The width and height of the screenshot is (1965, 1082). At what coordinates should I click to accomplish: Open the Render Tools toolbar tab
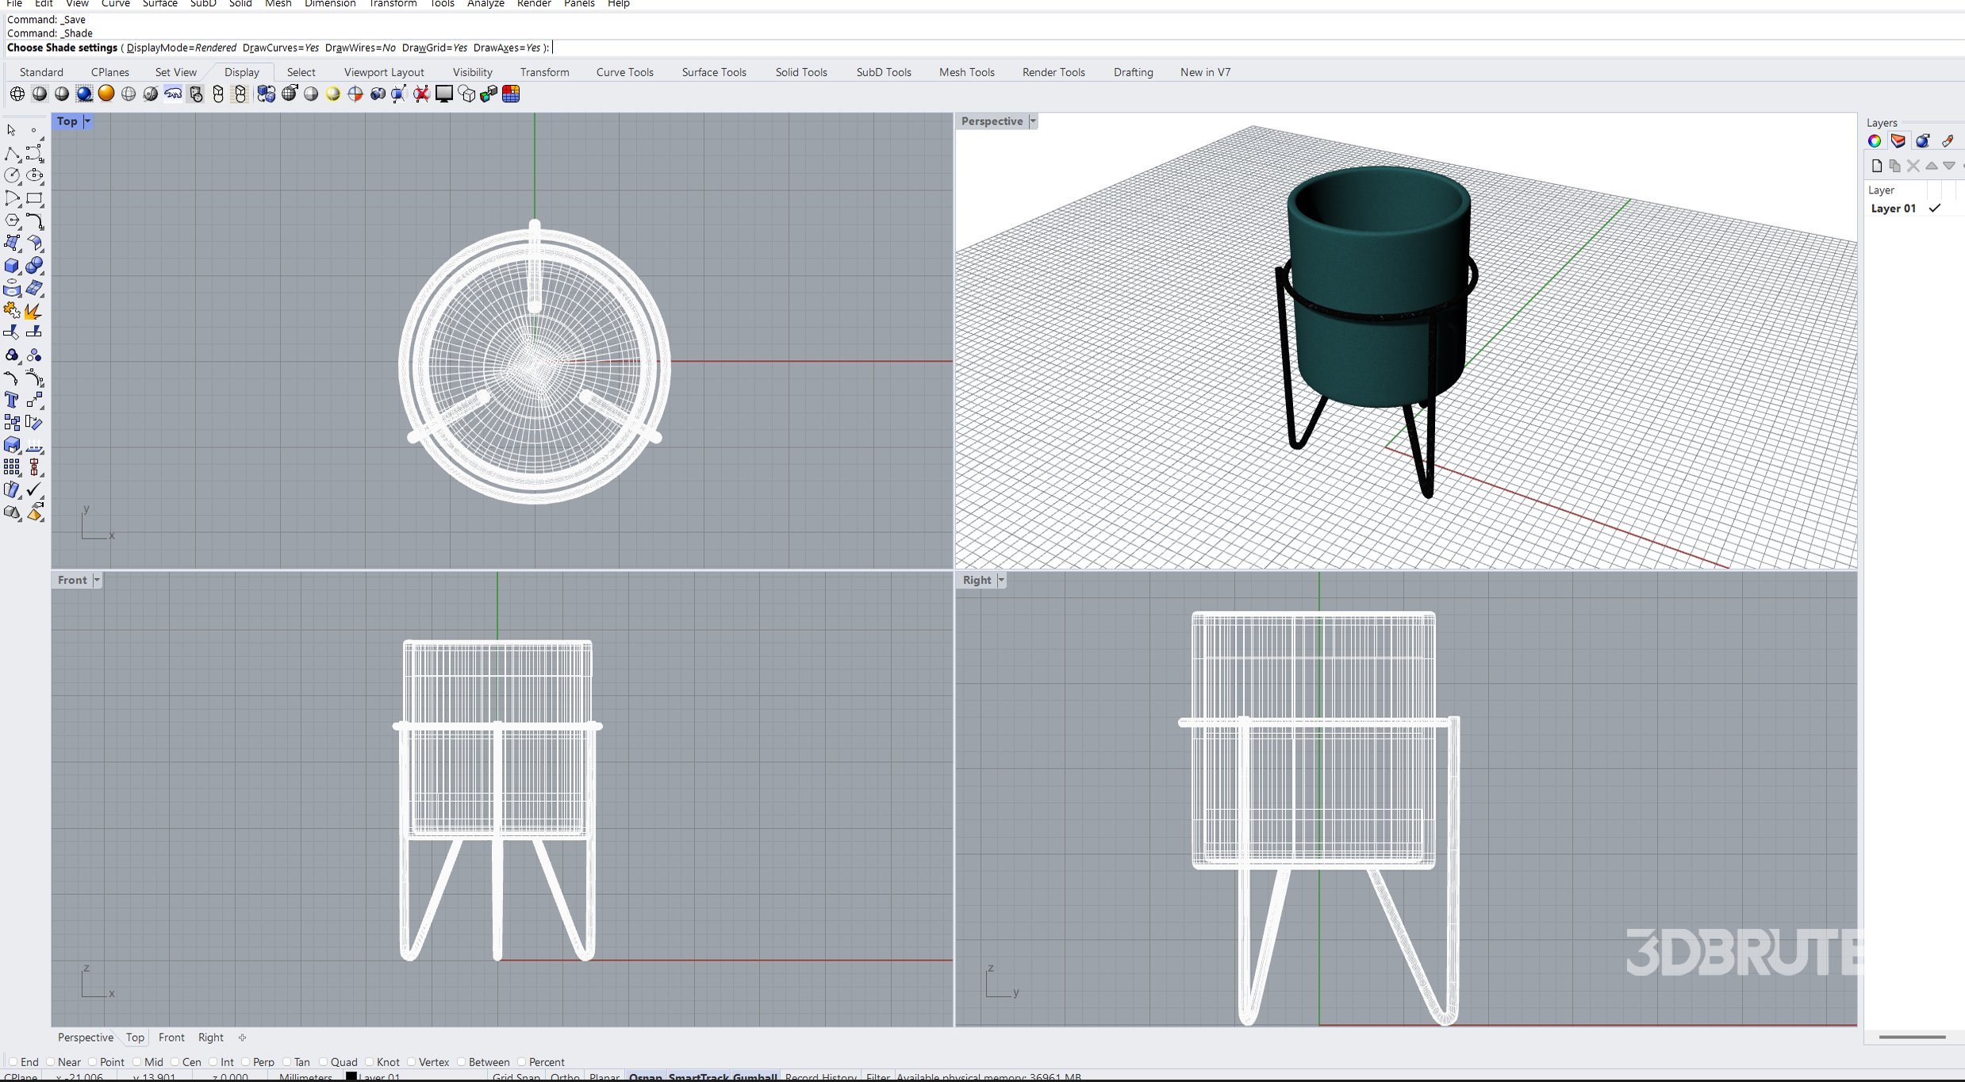[x=1053, y=72]
